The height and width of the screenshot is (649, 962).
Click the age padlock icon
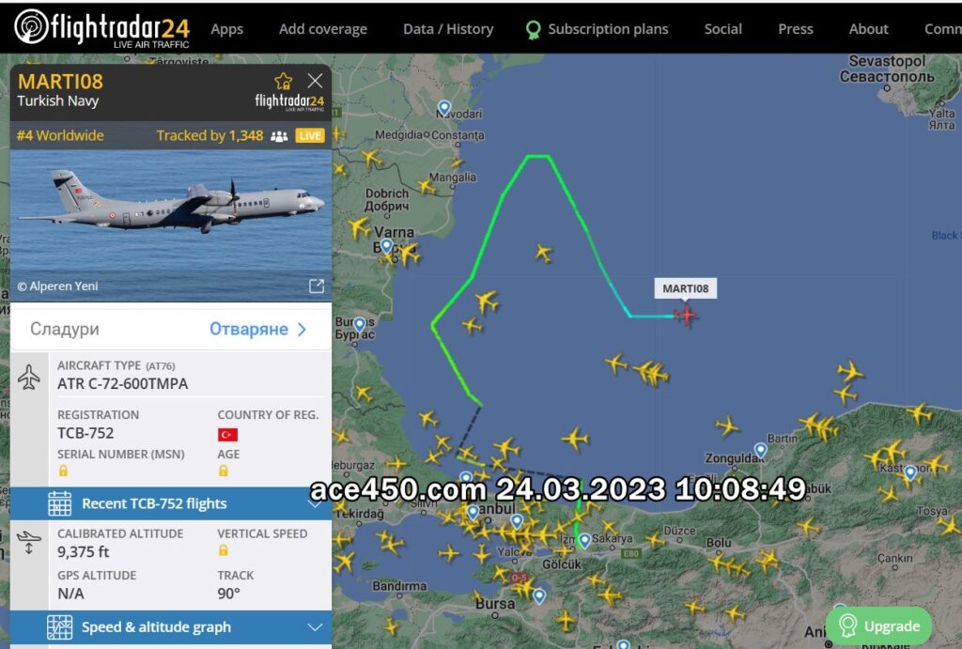tap(224, 471)
